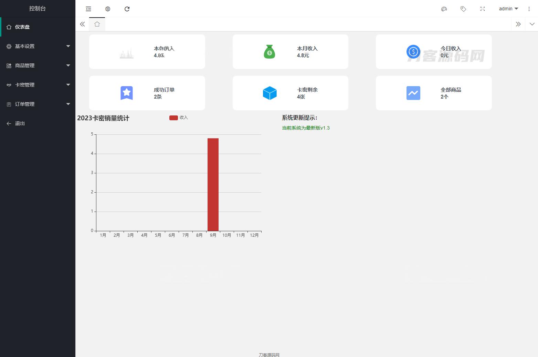Click the 订单管理 clipboard icon
This screenshot has width=538, height=357.
coord(9,104)
